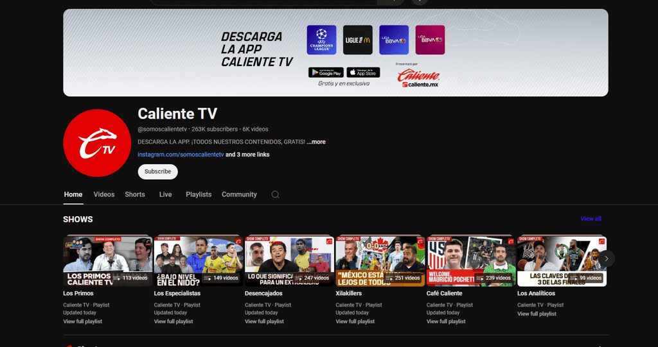Click the Los Analíticos playlist title
658x347 pixels.
[x=537, y=293]
